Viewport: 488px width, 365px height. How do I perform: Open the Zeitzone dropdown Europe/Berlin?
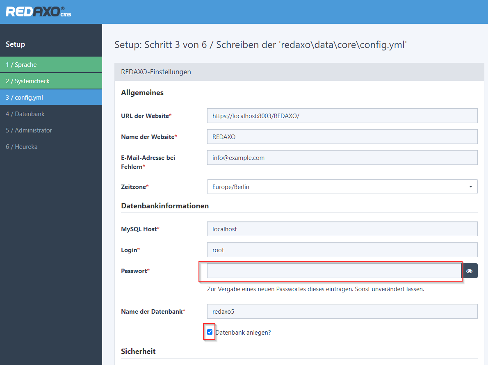click(x=342, y=187)
